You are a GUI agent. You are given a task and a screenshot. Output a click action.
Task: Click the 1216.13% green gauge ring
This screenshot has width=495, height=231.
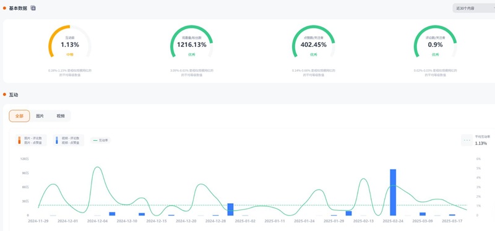pos(192,41)
